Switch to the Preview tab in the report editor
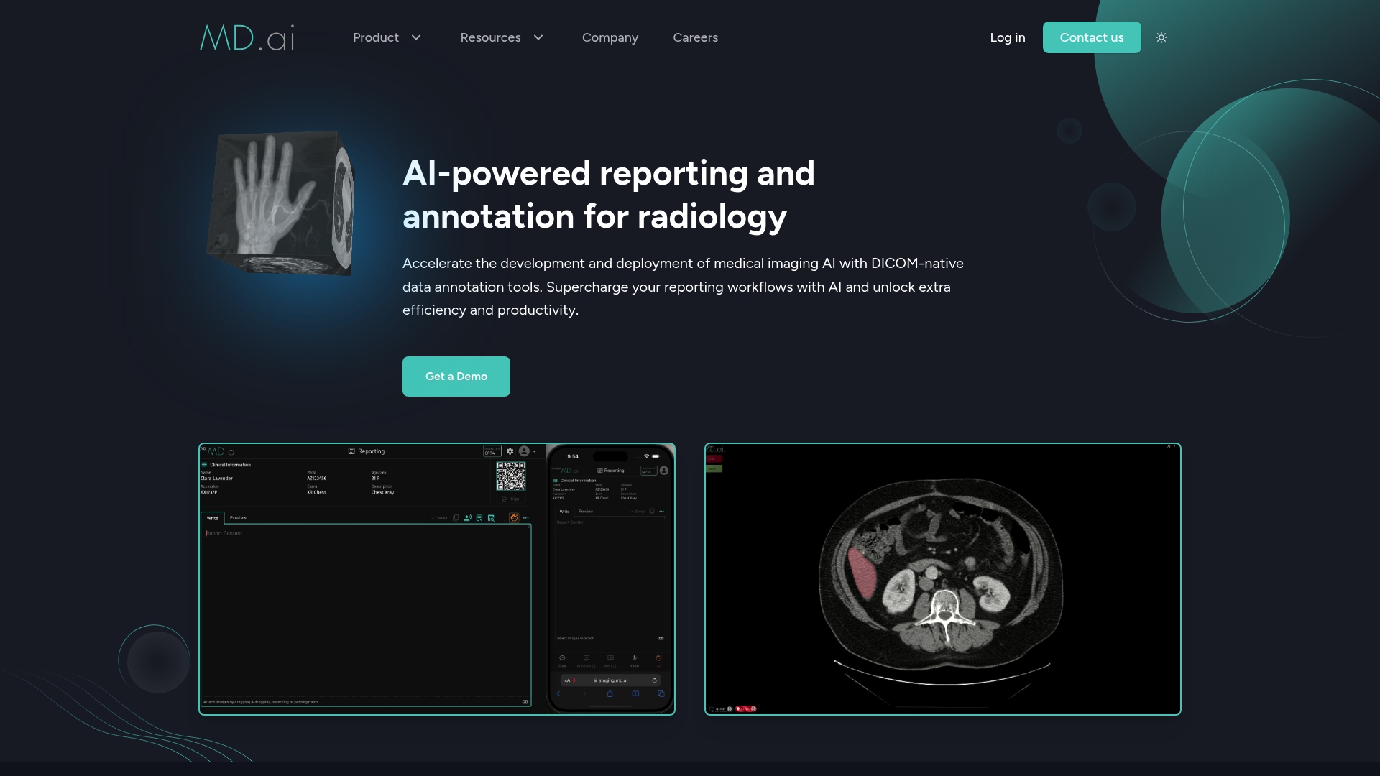The image size is (1380, 776). [x=238, y=518]
